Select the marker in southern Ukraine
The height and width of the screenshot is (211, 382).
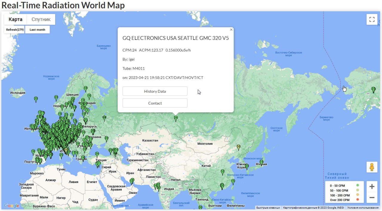point(106,139)
